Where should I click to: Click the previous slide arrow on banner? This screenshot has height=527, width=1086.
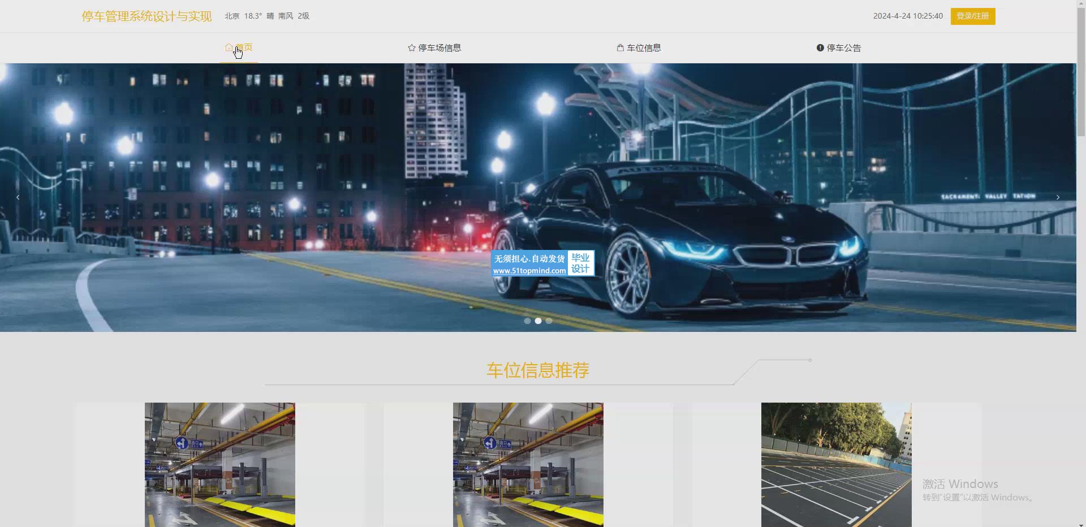click(x=18, y=197)
